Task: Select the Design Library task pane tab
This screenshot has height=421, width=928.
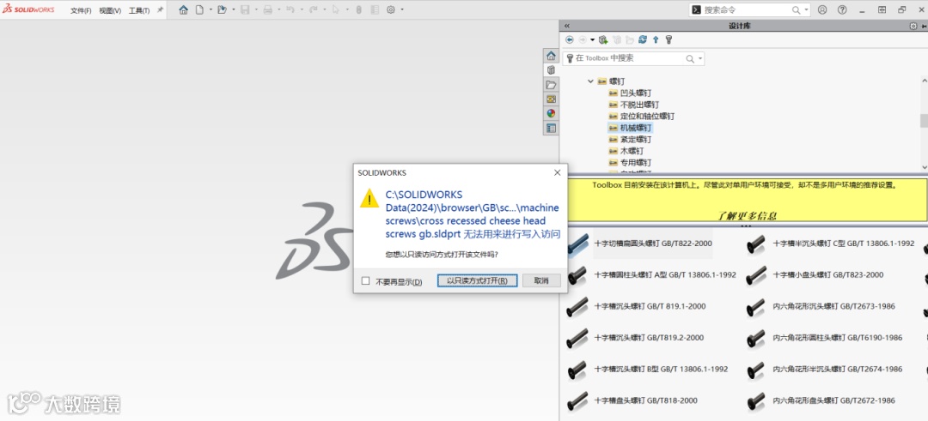Action: [x=551, y=69]
